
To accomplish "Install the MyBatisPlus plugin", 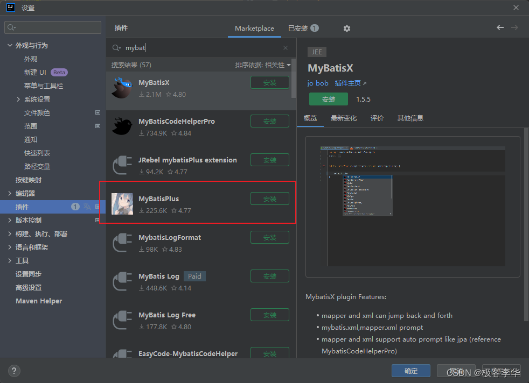I will (x=269, y=198).
